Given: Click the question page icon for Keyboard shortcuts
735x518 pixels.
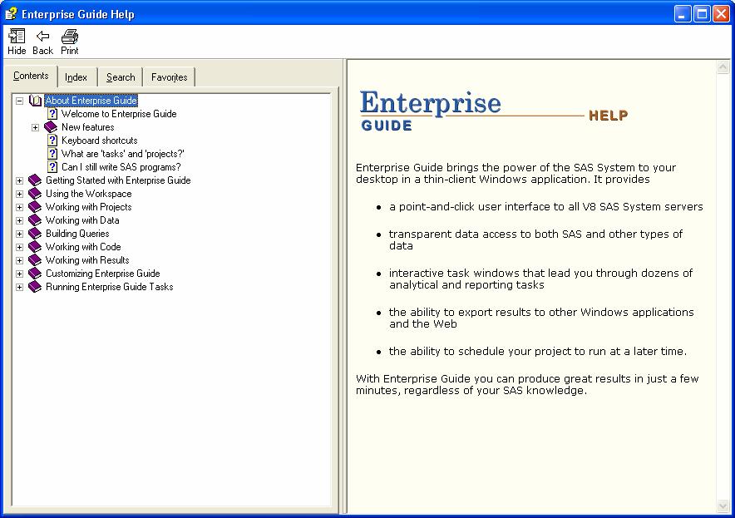Looking at the screenshot, I should (52, 141).
